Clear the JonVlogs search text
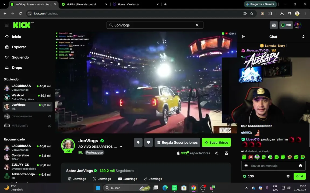The height and width of the screenshot is (193, 310). [197, 25]
